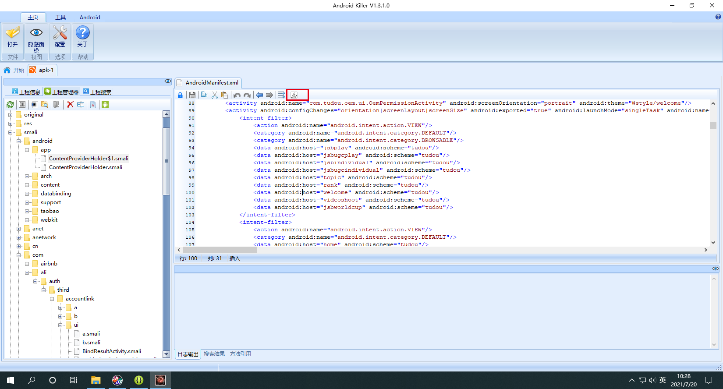
Task: Expand the original folder
Action: tap(10, 115)
